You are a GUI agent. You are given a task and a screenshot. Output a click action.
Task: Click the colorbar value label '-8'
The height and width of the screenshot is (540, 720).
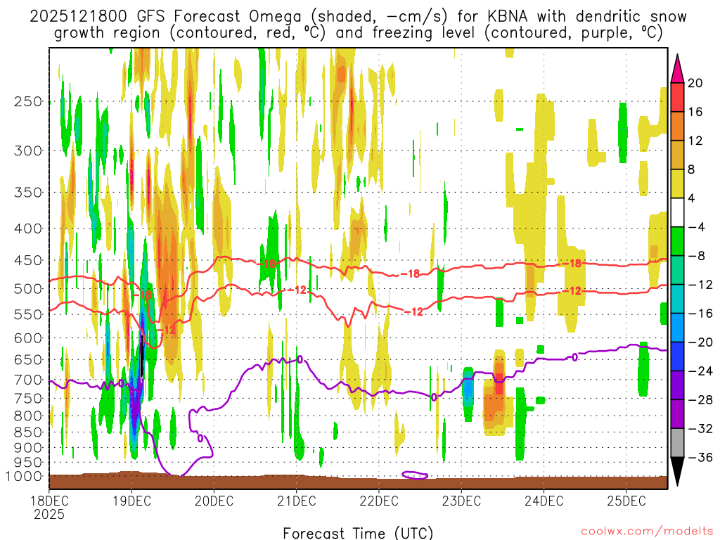[x=697, y=256]
